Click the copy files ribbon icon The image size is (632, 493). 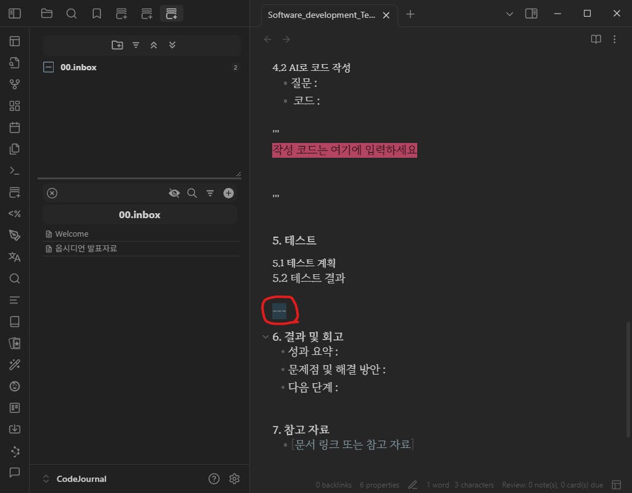(15, 149)
